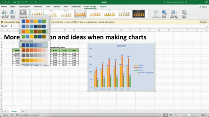
Task: Choose the first Colorful palette starting with blue and orange
Action: (34, 21)
